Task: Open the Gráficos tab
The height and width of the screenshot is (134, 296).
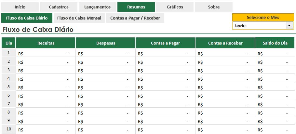Action: tap(175, 7)
